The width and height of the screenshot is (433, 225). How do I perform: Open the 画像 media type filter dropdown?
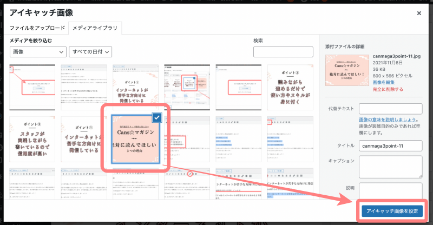[x=38, y=52]
